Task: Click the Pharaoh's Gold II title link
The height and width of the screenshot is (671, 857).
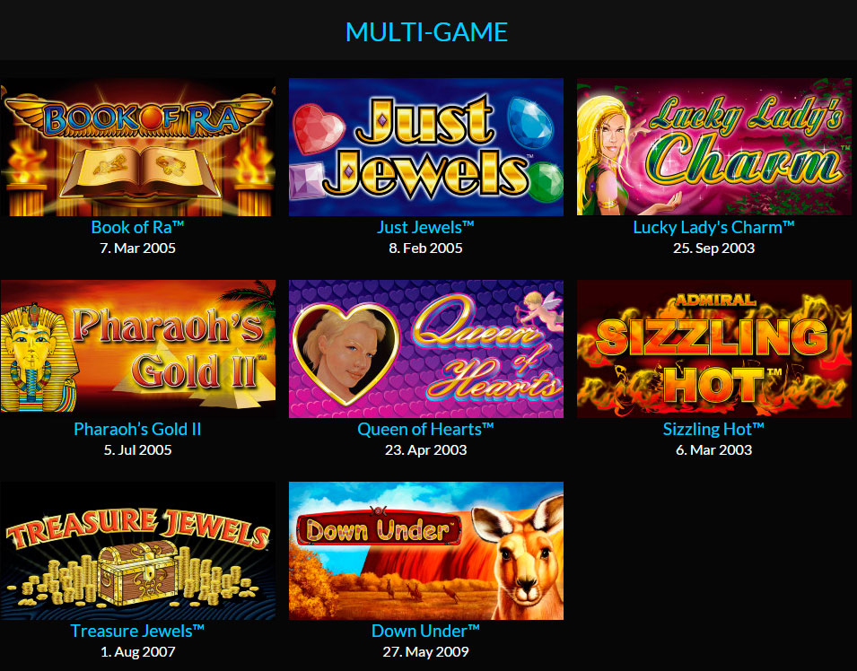Action: coord(137,430)
